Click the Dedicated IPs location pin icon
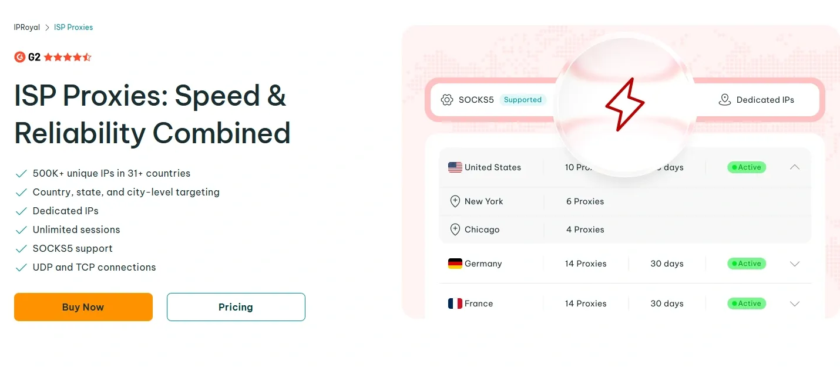Viewport: 840px width, 371px height. pos(725,100)
